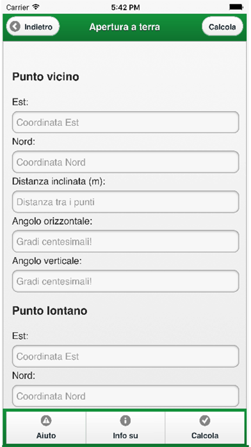Click the Distanza tra i punti field
Image resolution: width=251 pixels, height=447 pixels.
(x=125, y=202)
